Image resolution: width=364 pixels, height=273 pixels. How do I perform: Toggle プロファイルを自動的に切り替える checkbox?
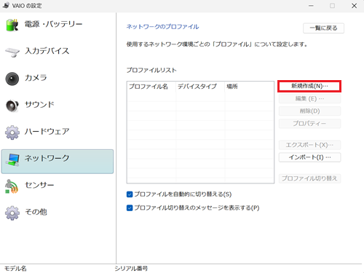(x=130, y=194)
